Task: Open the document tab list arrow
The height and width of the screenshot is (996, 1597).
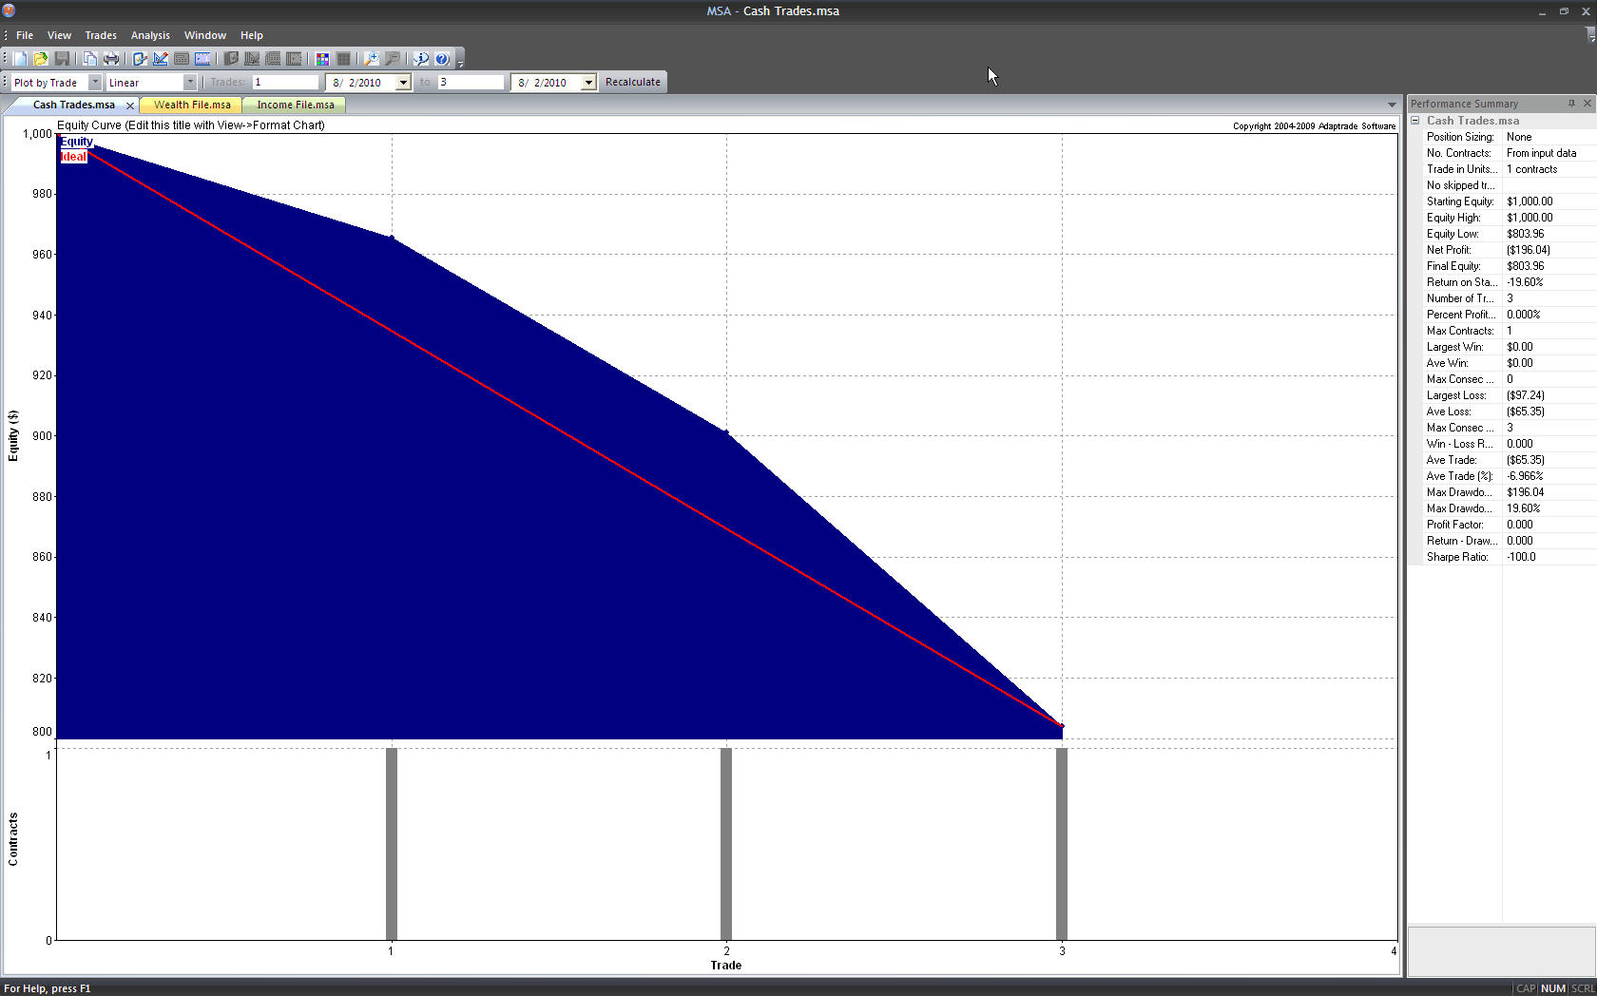Action: 1392,105
